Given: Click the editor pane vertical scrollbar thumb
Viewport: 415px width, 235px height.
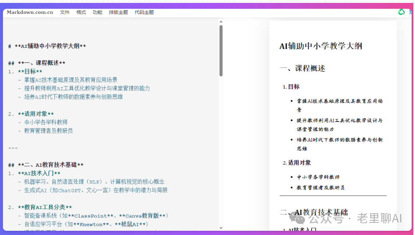Looking at the screenshot, I should pos(221,50).
